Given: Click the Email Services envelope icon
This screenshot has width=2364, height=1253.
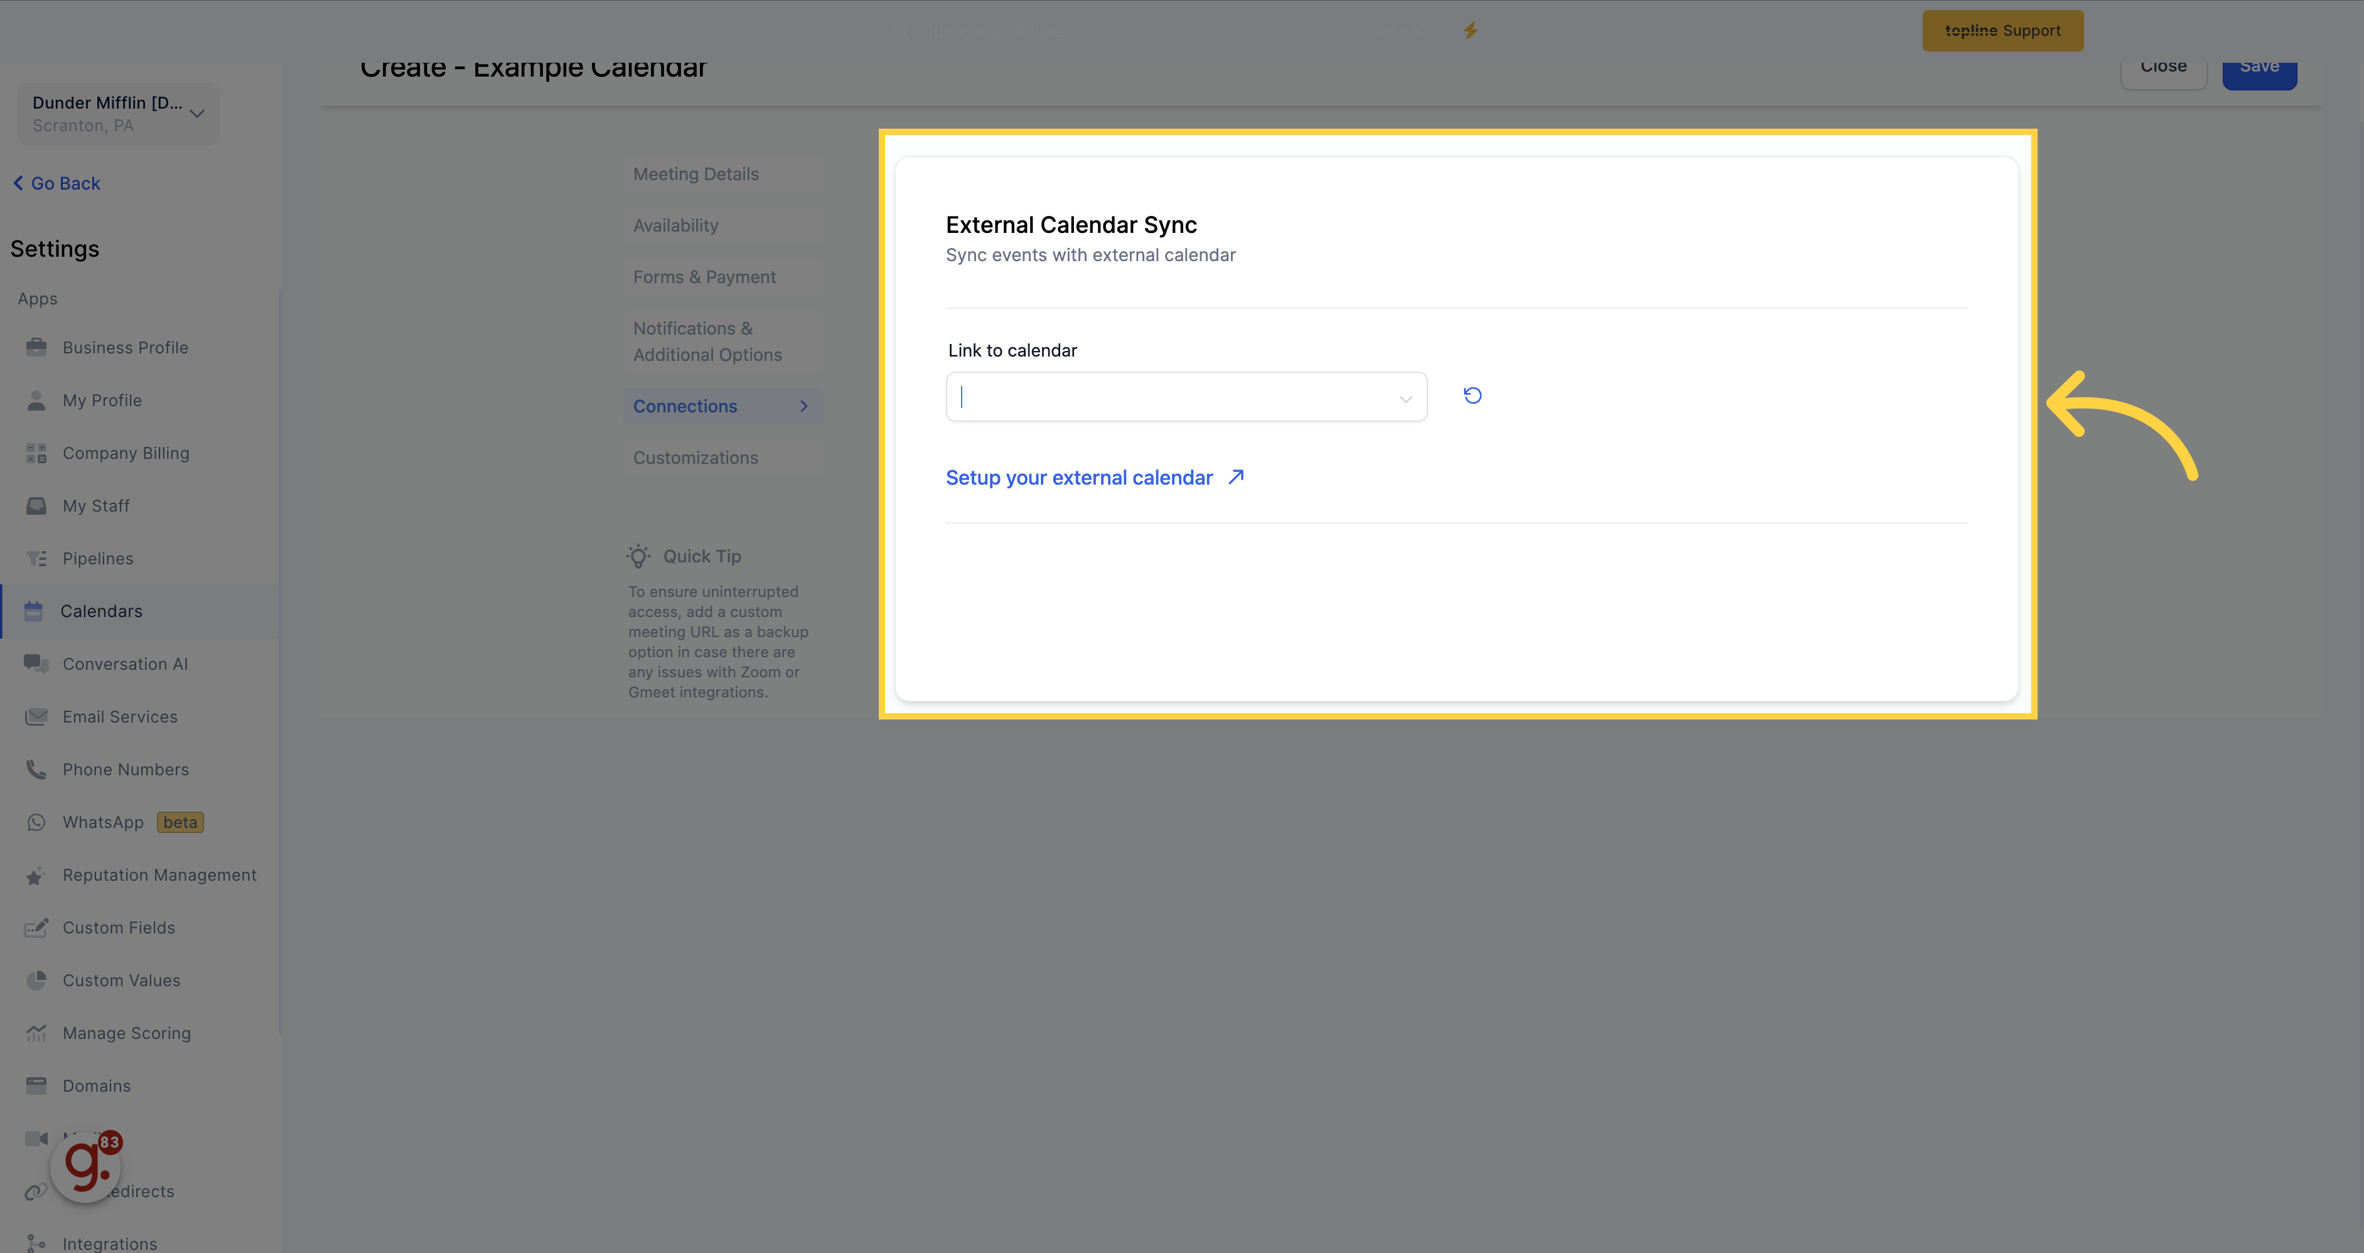Looking at the screenshot, I should [x=36, y=717].
